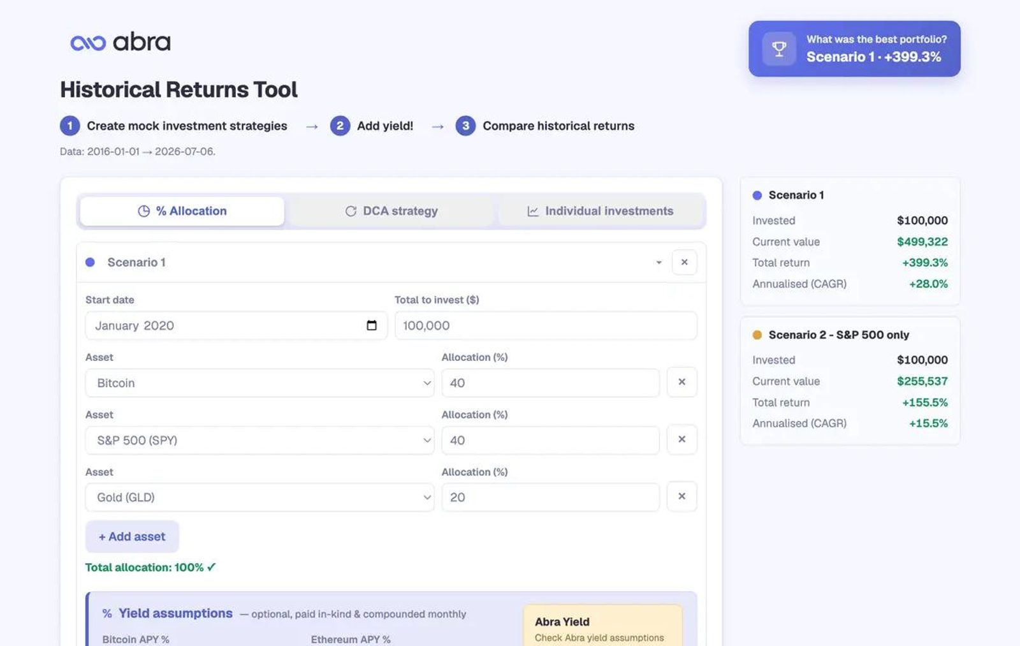Screen dimensions: 1020x646
Task: Collapse Scenario 1 with the caret arrow
Action: (659, 263)
